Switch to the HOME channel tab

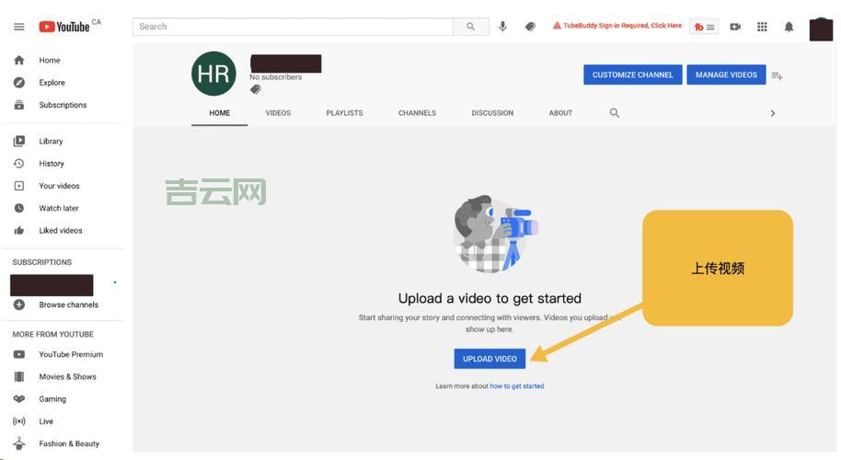219,113
